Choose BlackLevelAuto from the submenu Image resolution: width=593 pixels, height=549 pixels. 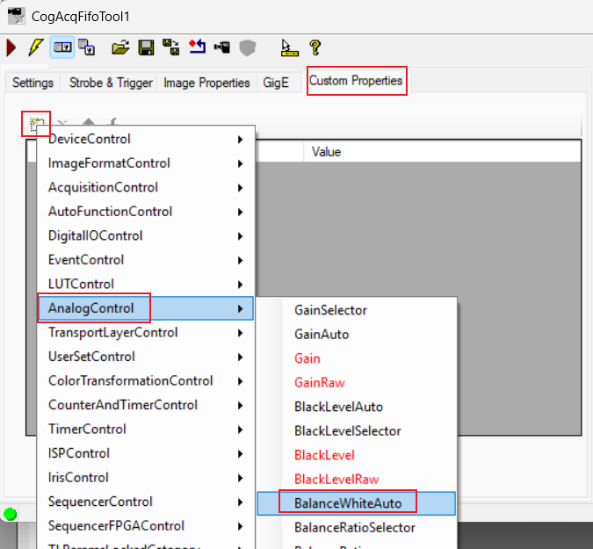(357, 408)
